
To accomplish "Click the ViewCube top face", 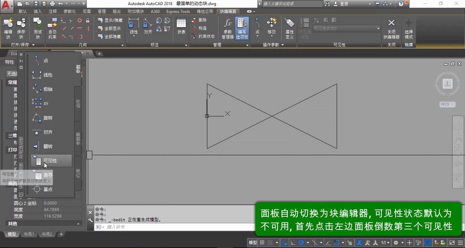I will 448,84.
